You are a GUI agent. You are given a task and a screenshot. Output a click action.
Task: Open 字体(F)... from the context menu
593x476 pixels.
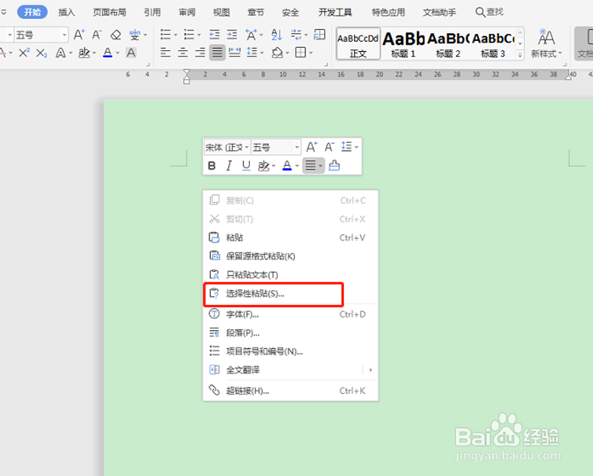[291, 314]
